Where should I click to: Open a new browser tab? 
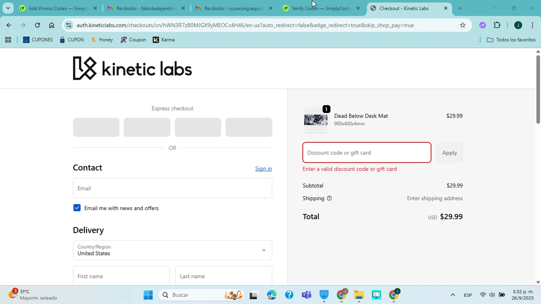[460, 8]
